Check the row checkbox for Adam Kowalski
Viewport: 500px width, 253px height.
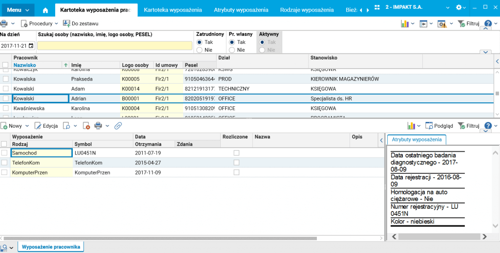tap(6, 89)
